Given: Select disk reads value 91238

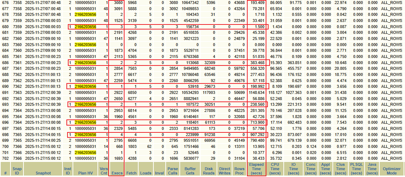Looking at the screenshot, I should coord(210,135).
